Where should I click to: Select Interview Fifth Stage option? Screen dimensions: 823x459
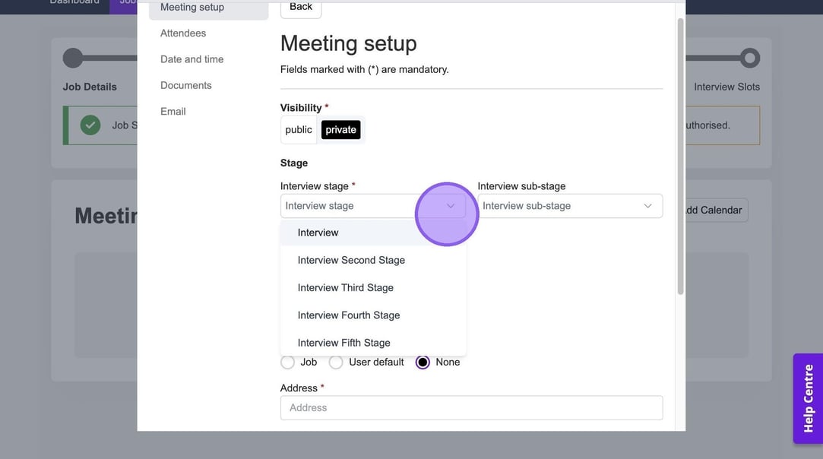[344, 343]
